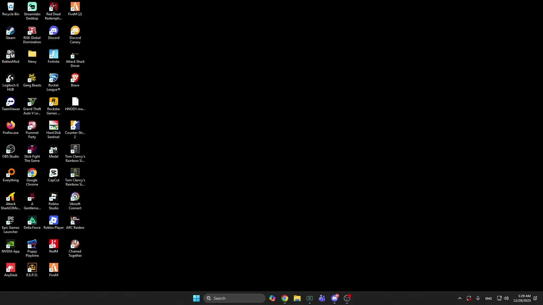
Task: Select the Ubisoft Connect desktop shortcut
Action: (x=75, y=201)
